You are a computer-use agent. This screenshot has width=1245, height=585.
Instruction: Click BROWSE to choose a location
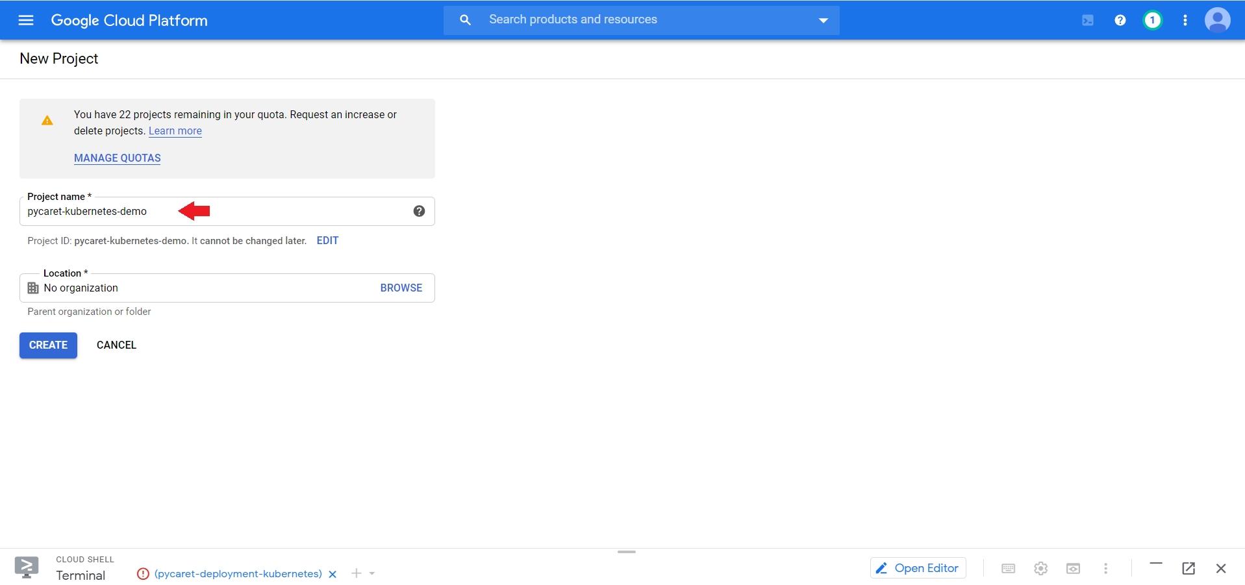click(401, 288)
